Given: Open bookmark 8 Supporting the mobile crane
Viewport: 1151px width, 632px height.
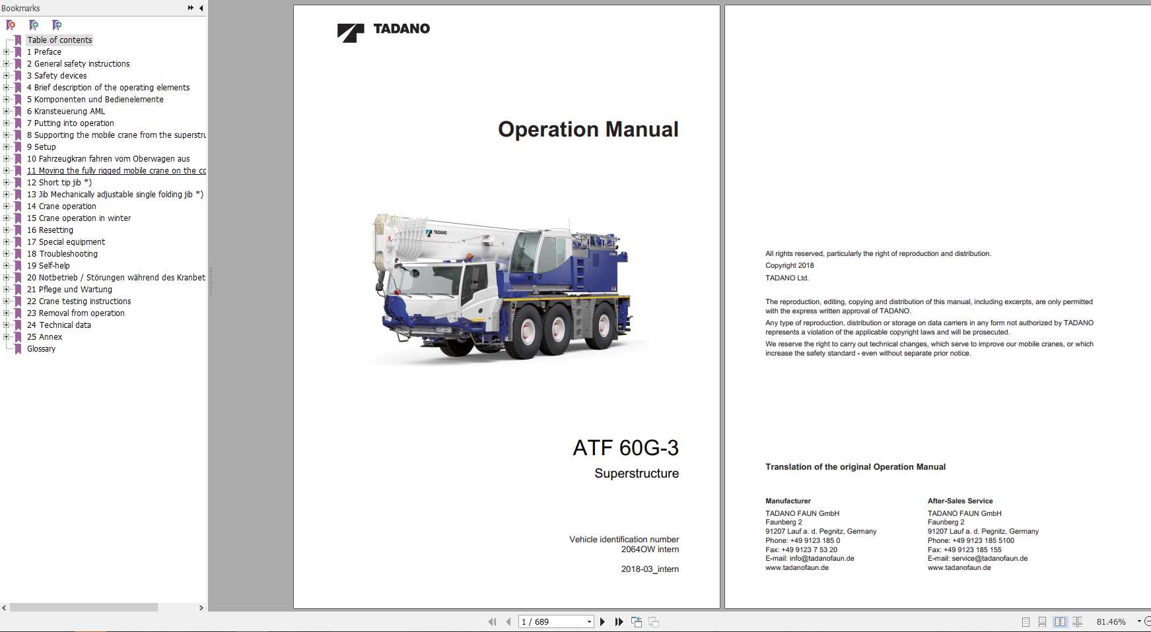Looking at the screenshot, I should 116,135.
